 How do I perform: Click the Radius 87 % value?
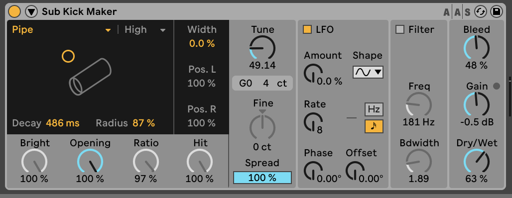[143, 123]
